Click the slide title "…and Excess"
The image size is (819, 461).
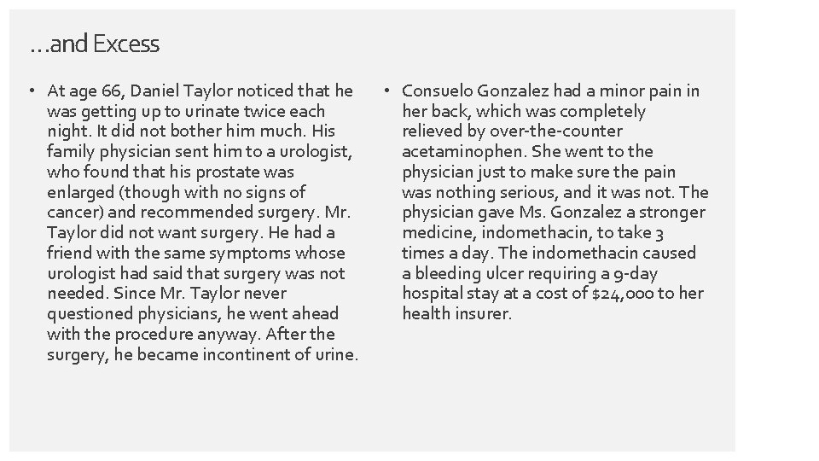pos(95,44)
